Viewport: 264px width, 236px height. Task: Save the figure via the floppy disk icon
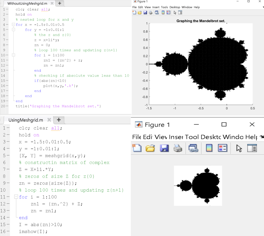145,12
